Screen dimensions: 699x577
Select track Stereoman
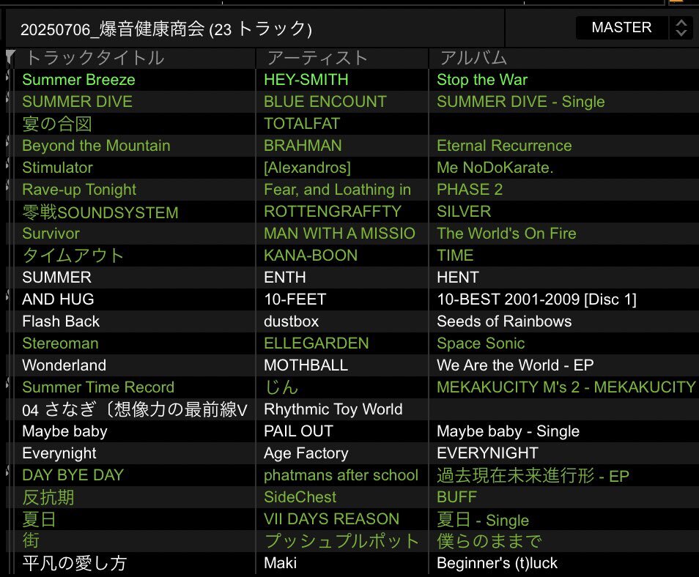click(x=60, y=343)
